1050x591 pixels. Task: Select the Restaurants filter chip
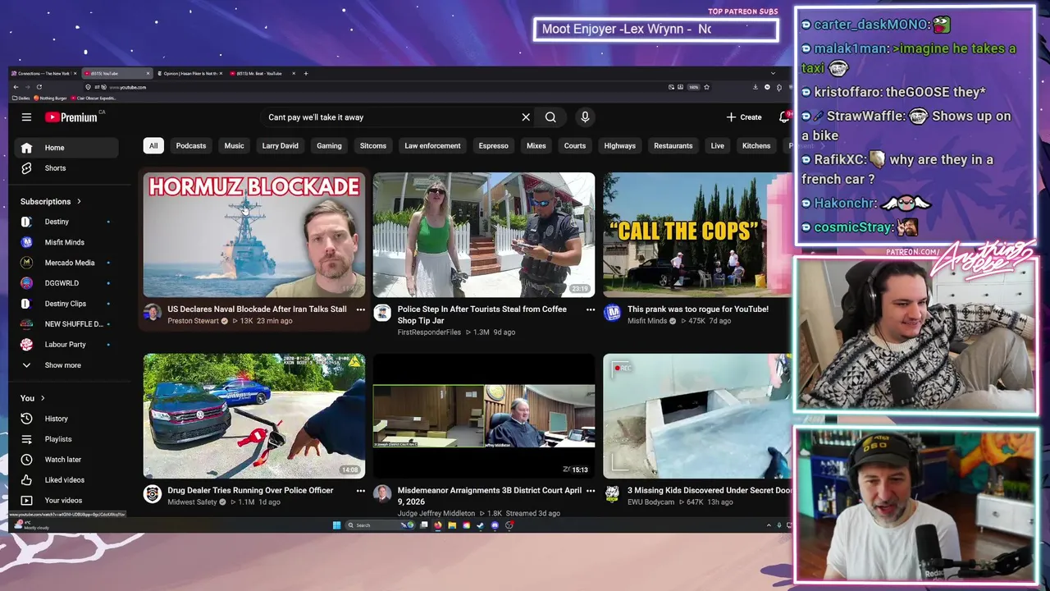click(x=673, y=145)
